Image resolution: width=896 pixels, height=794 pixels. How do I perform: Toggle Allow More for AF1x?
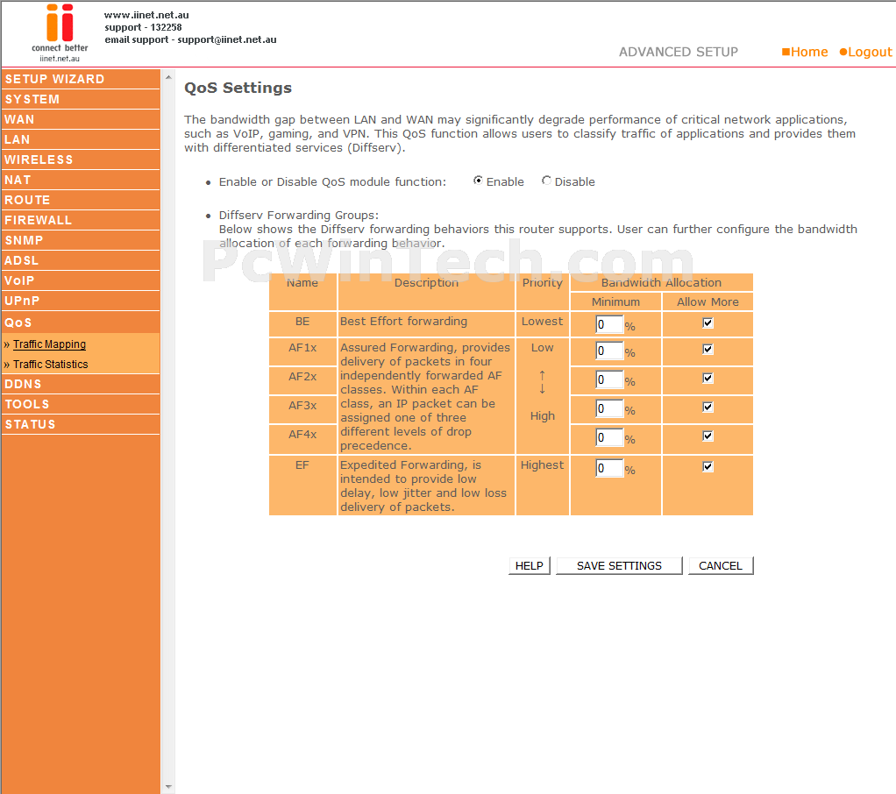708,349
